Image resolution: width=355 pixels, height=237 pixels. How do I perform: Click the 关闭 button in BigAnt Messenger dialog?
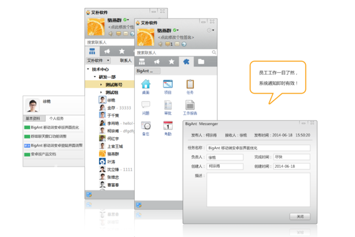300,217
